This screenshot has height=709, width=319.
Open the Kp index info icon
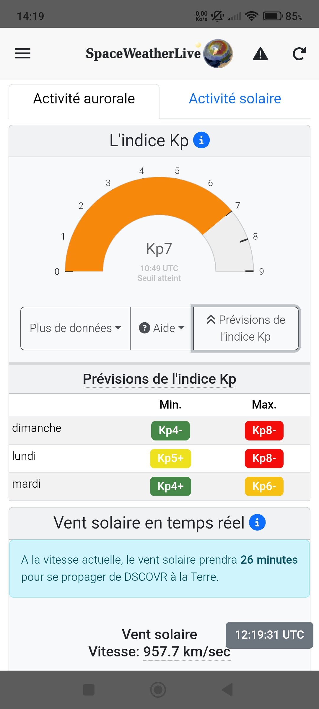point(201,140)
